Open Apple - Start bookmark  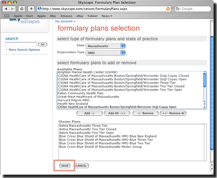coord(23,16)
